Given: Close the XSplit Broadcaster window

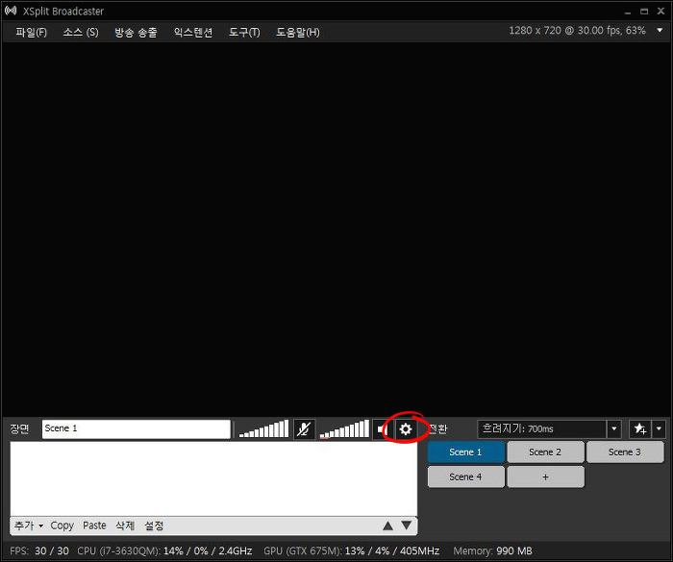Looking at the screenshot, I should (661, 12).
